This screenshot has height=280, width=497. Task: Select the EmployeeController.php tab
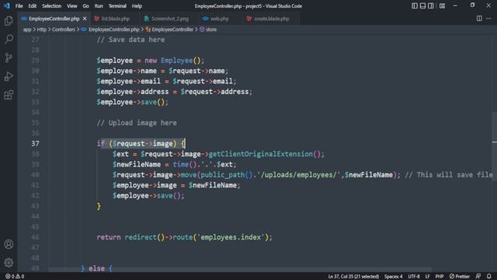click(x=54, y=19)
